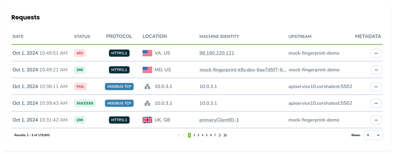Select page 1 in pagination
Viewport: 394px width, 154px height.
coord(189,135)
